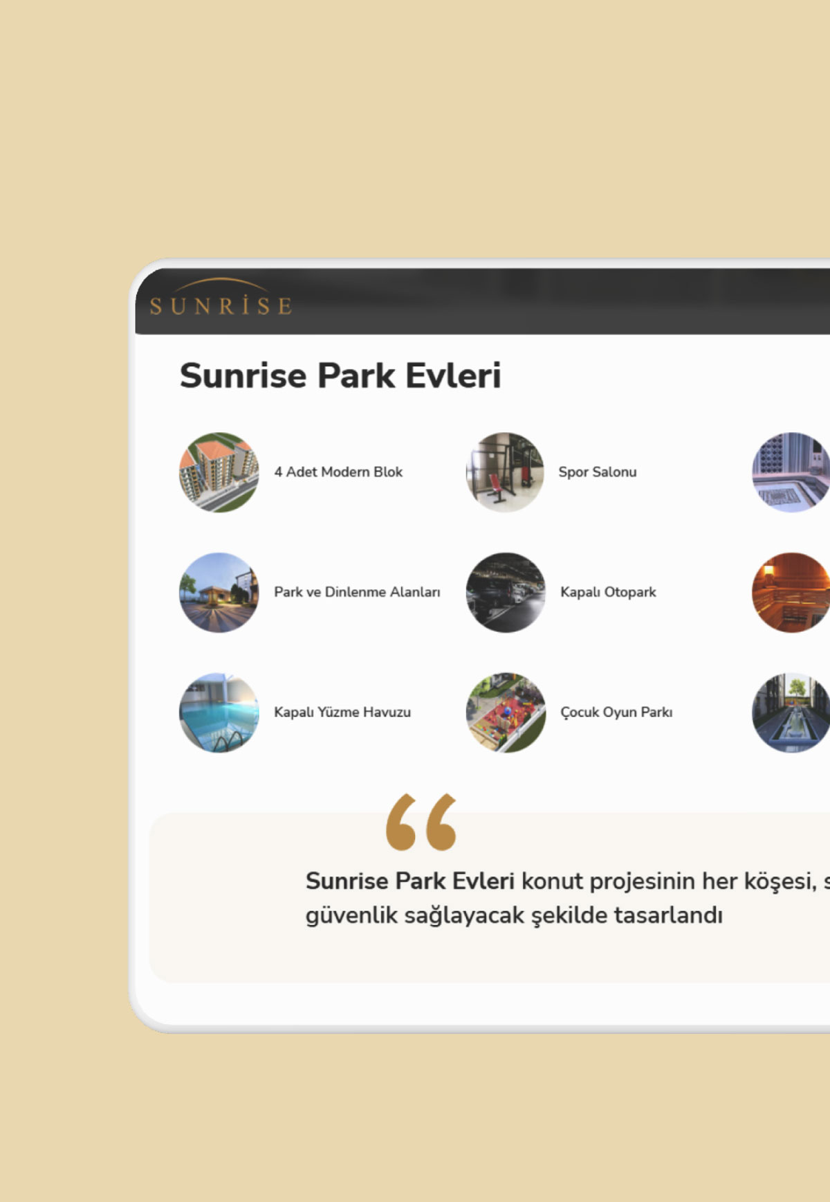The width and height of the screenshot is (830, 1202).
Task: Open the Kapalı Yüzme Havuzu pool image
Action: pyautogui.click(x=219, y=712)
